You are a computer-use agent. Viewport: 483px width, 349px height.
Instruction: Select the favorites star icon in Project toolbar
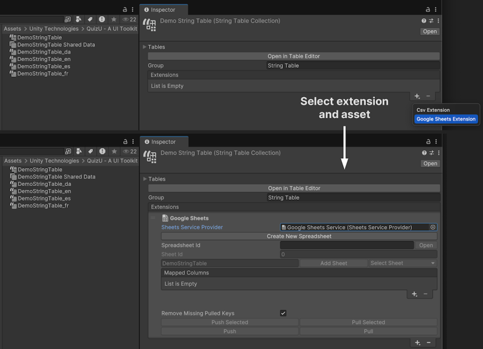coord(114,19)
